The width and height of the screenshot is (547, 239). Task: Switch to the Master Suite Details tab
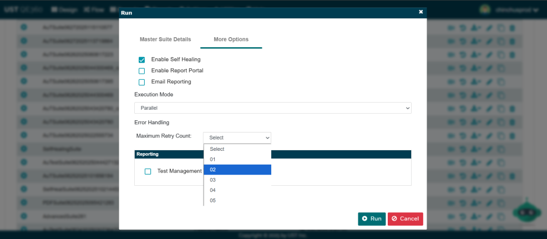(165, 39)
